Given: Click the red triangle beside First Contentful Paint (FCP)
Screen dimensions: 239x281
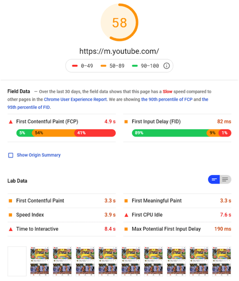Looking at the screenshot, I should point(11,122).
